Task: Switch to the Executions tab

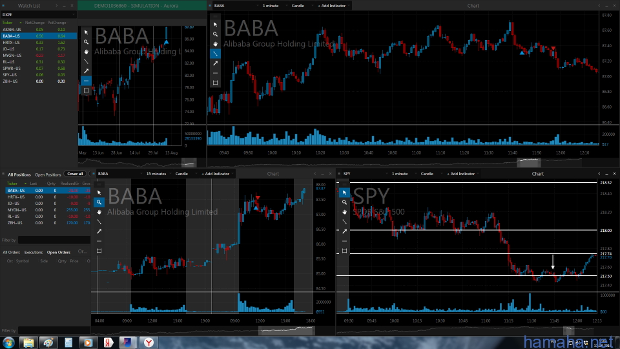Action: point(34,252)
